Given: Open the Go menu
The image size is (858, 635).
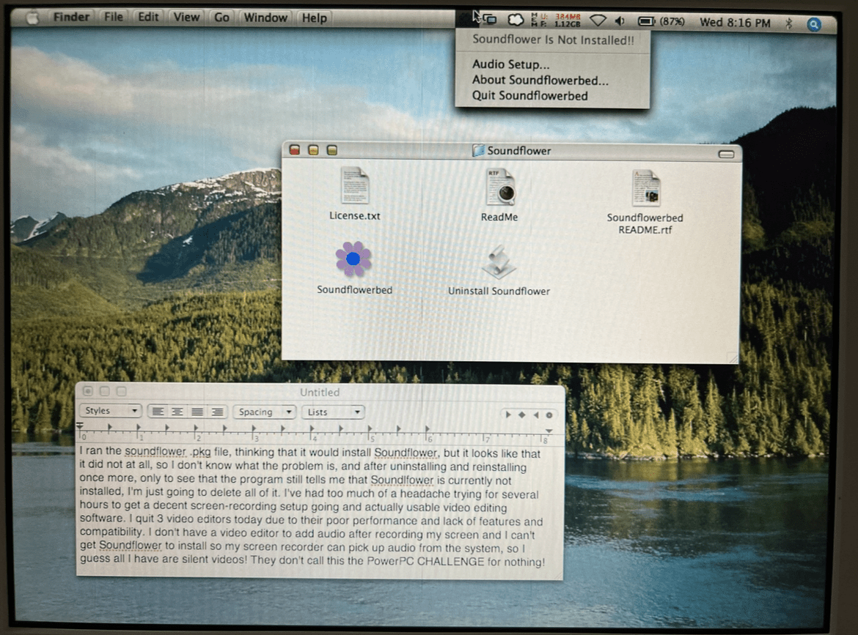Looking at the screenshot, I should [x=221, y=18].
